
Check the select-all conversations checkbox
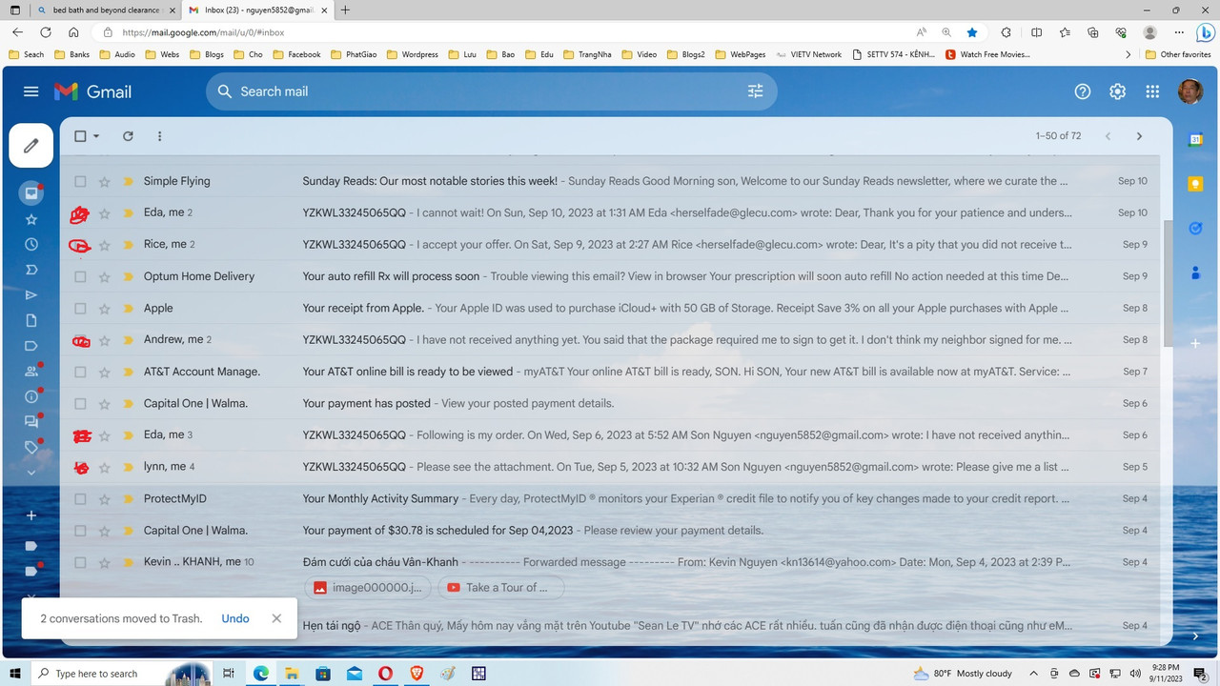tap(80, 136)
